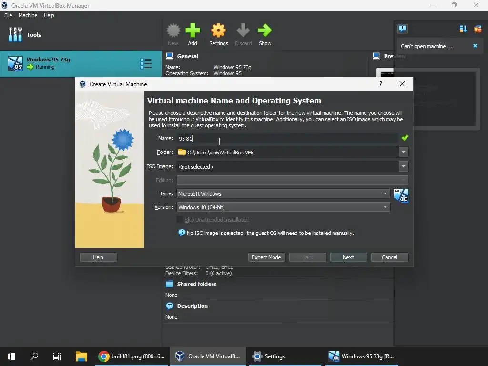Click the VirtualBox cube icon in dialog title
This screenshot has width=488, height=366.
click(82, 84)
